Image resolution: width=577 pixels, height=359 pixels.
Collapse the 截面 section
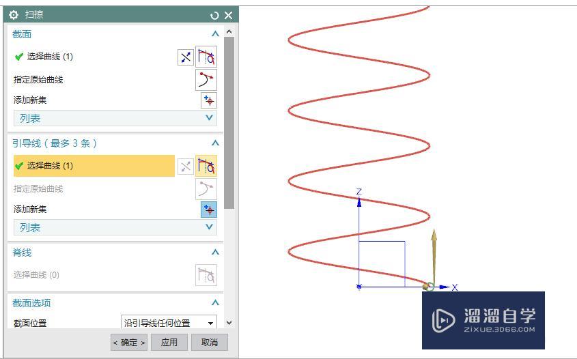[x=215, y=34]
